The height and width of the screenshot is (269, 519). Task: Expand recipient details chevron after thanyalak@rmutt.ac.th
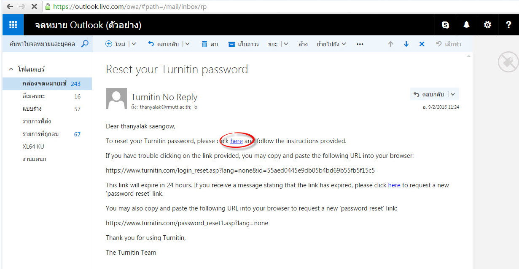coord(196,107)
